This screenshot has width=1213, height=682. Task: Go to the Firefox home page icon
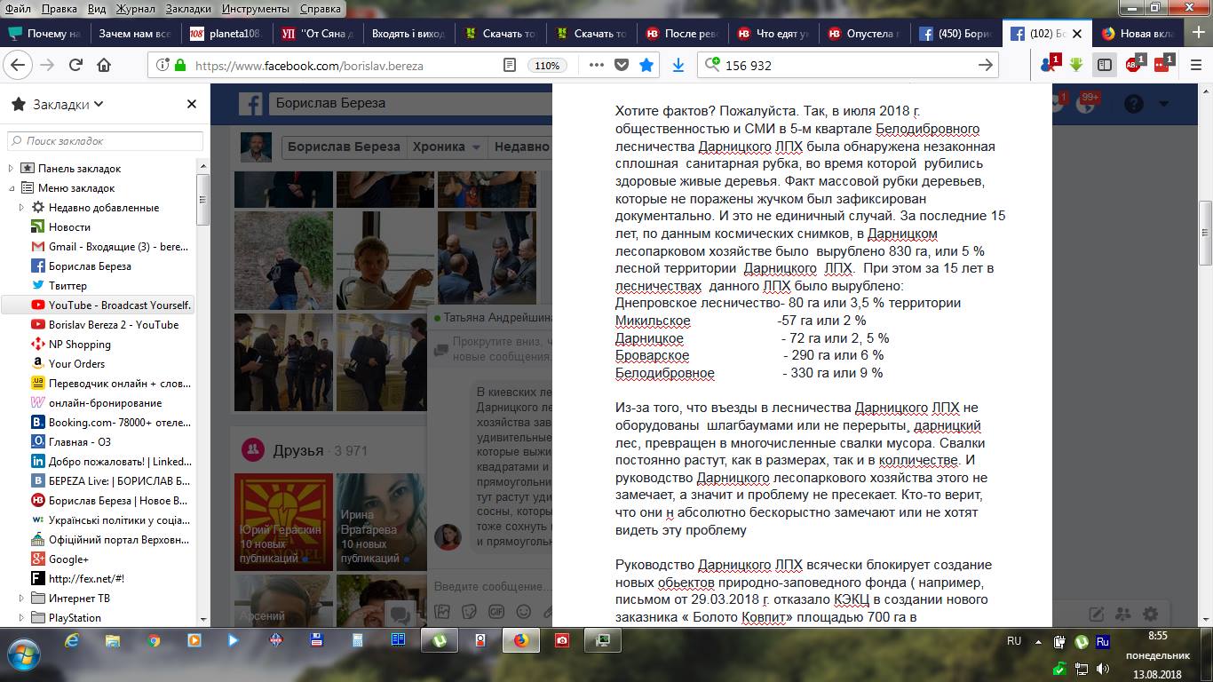tap(104, 65)
